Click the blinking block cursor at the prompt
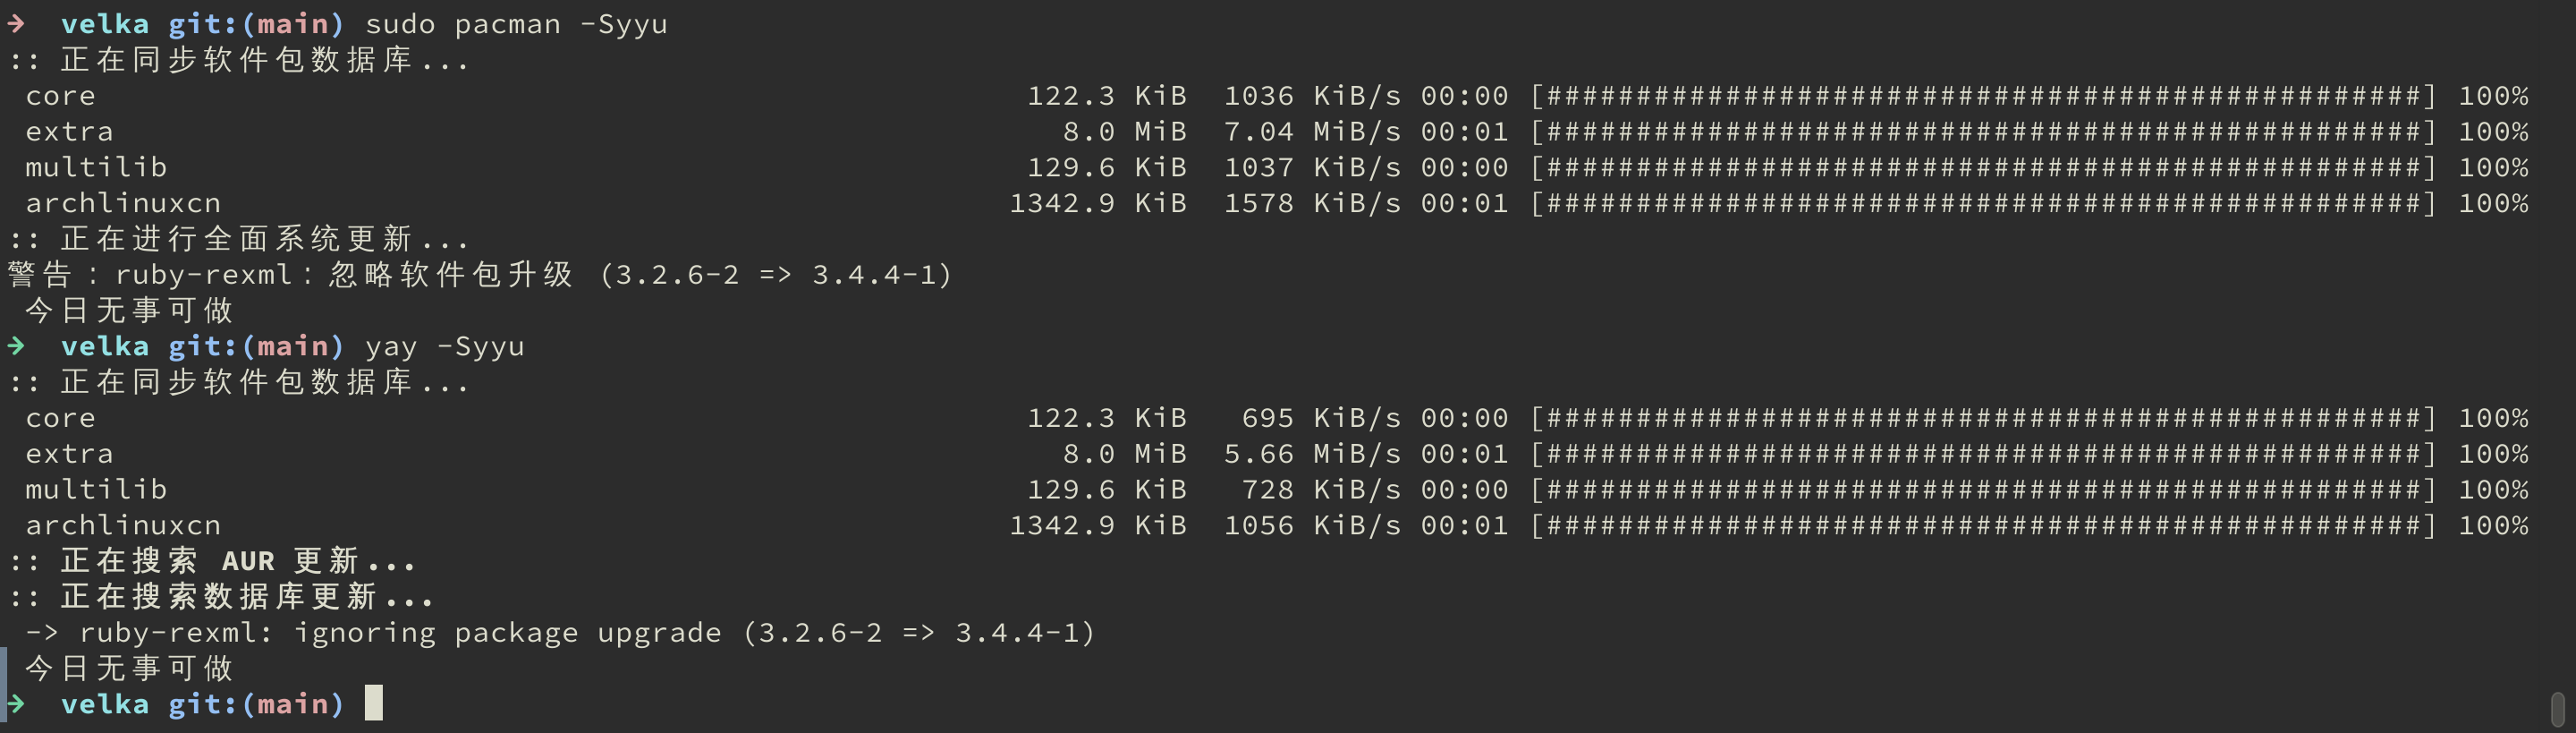 373,703
